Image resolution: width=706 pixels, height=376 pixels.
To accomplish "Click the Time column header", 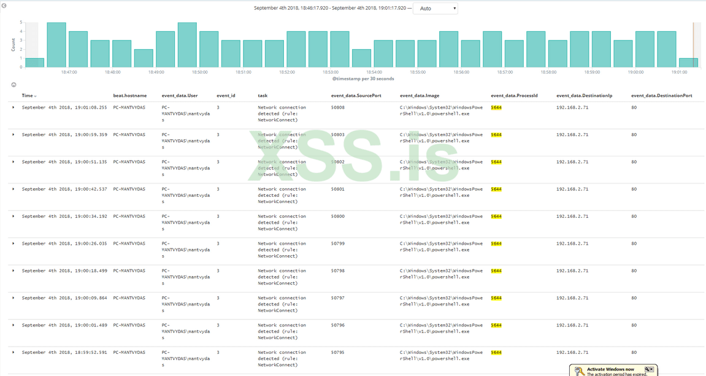I will (x=27, y=96).
